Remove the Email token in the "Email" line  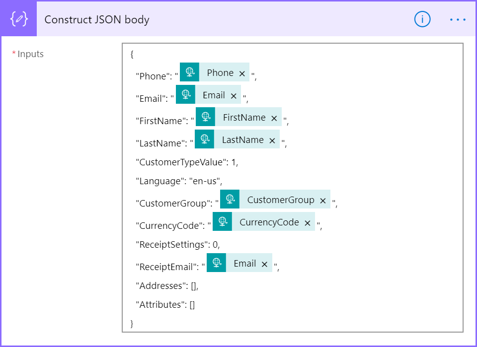234,96
